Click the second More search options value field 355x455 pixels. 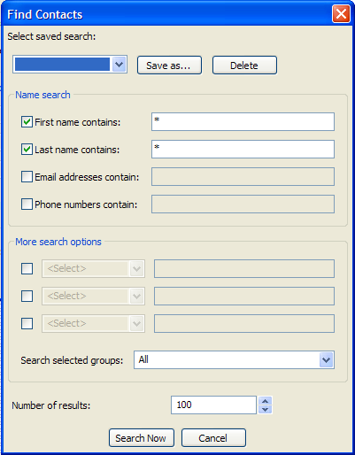(x=244, y=296)
